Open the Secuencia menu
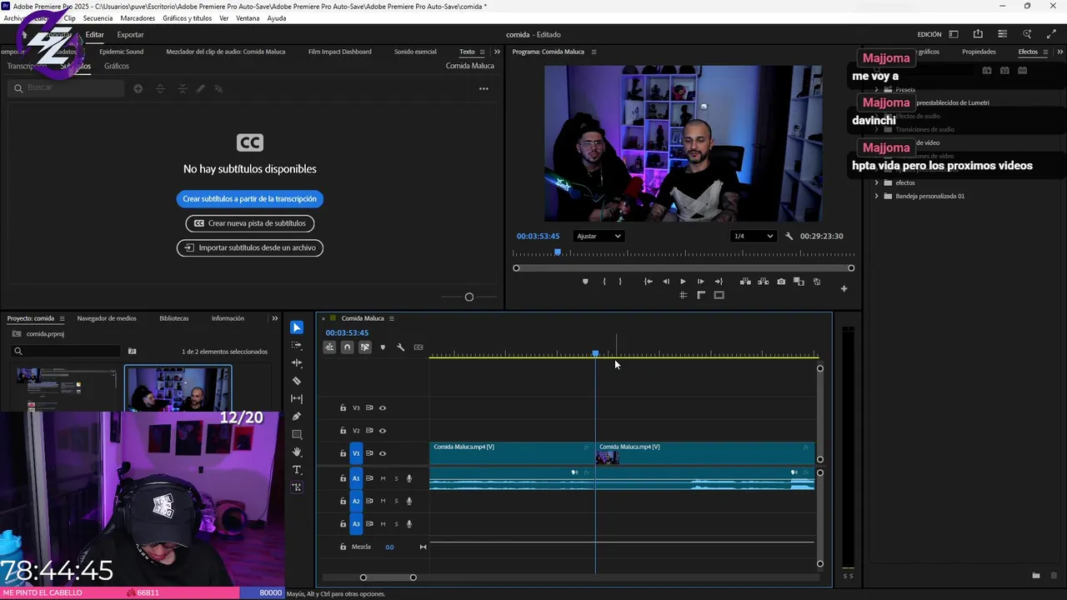 click(x=98, y=18)
